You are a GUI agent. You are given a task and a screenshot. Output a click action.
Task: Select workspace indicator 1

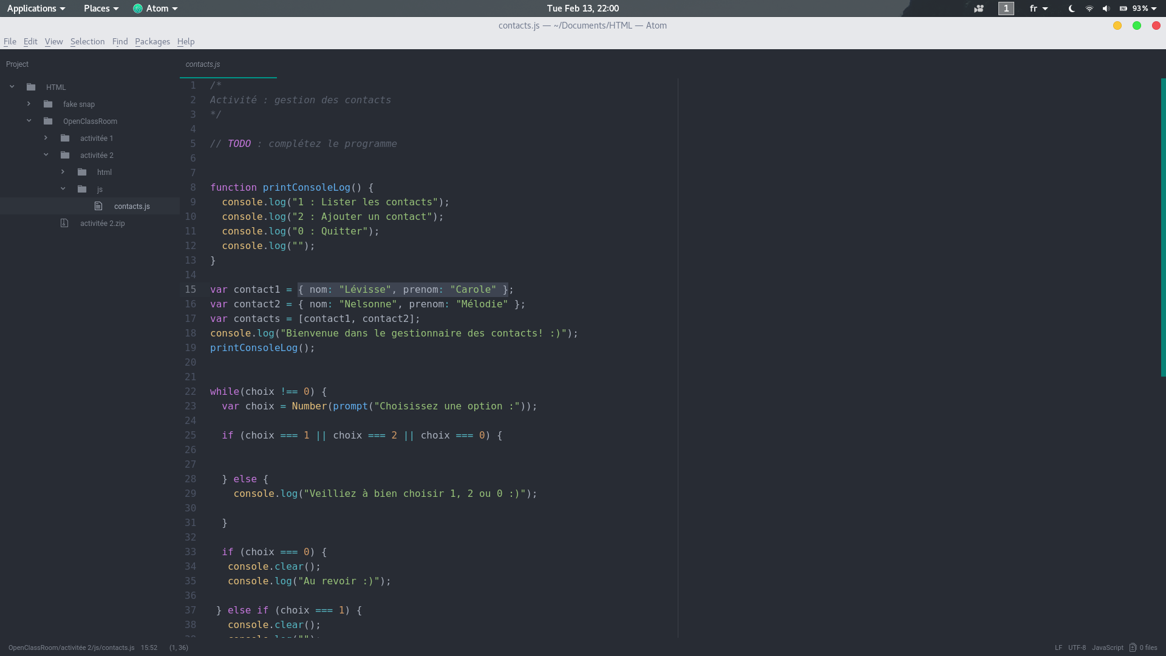(x=1006, y=9)
